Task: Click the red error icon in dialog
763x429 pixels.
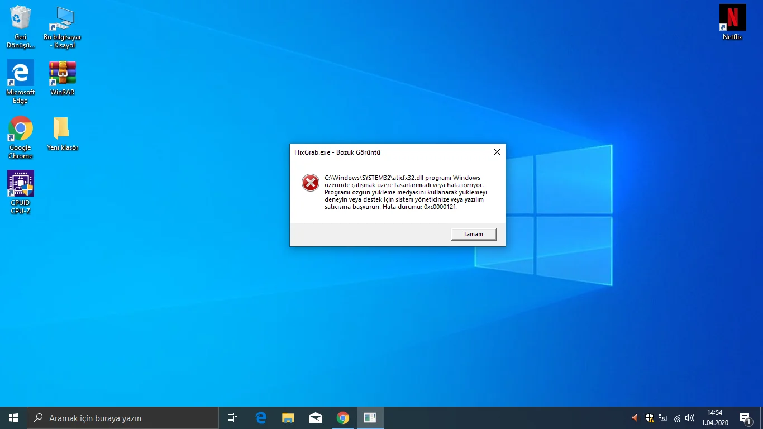Action: pos(311,183)
